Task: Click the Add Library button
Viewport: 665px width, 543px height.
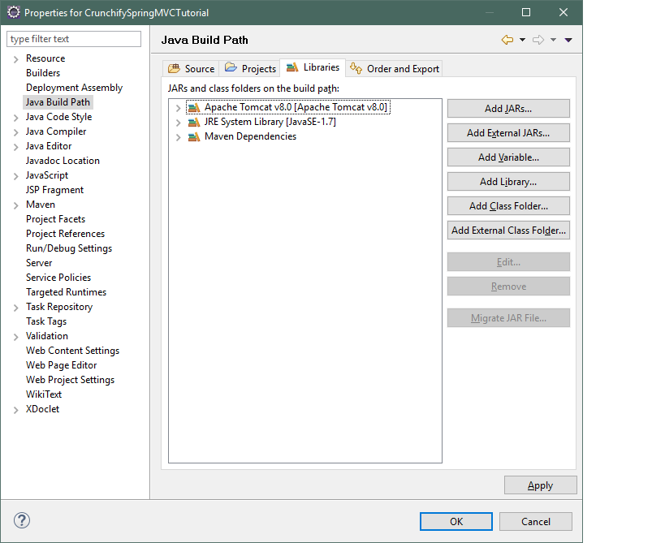Action: point(508,182)
